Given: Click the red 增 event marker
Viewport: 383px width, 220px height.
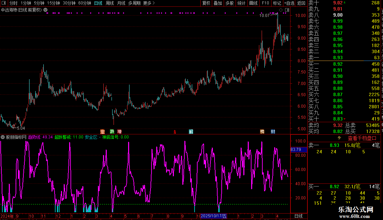Looking at the screenshot, I should point(119,132).
